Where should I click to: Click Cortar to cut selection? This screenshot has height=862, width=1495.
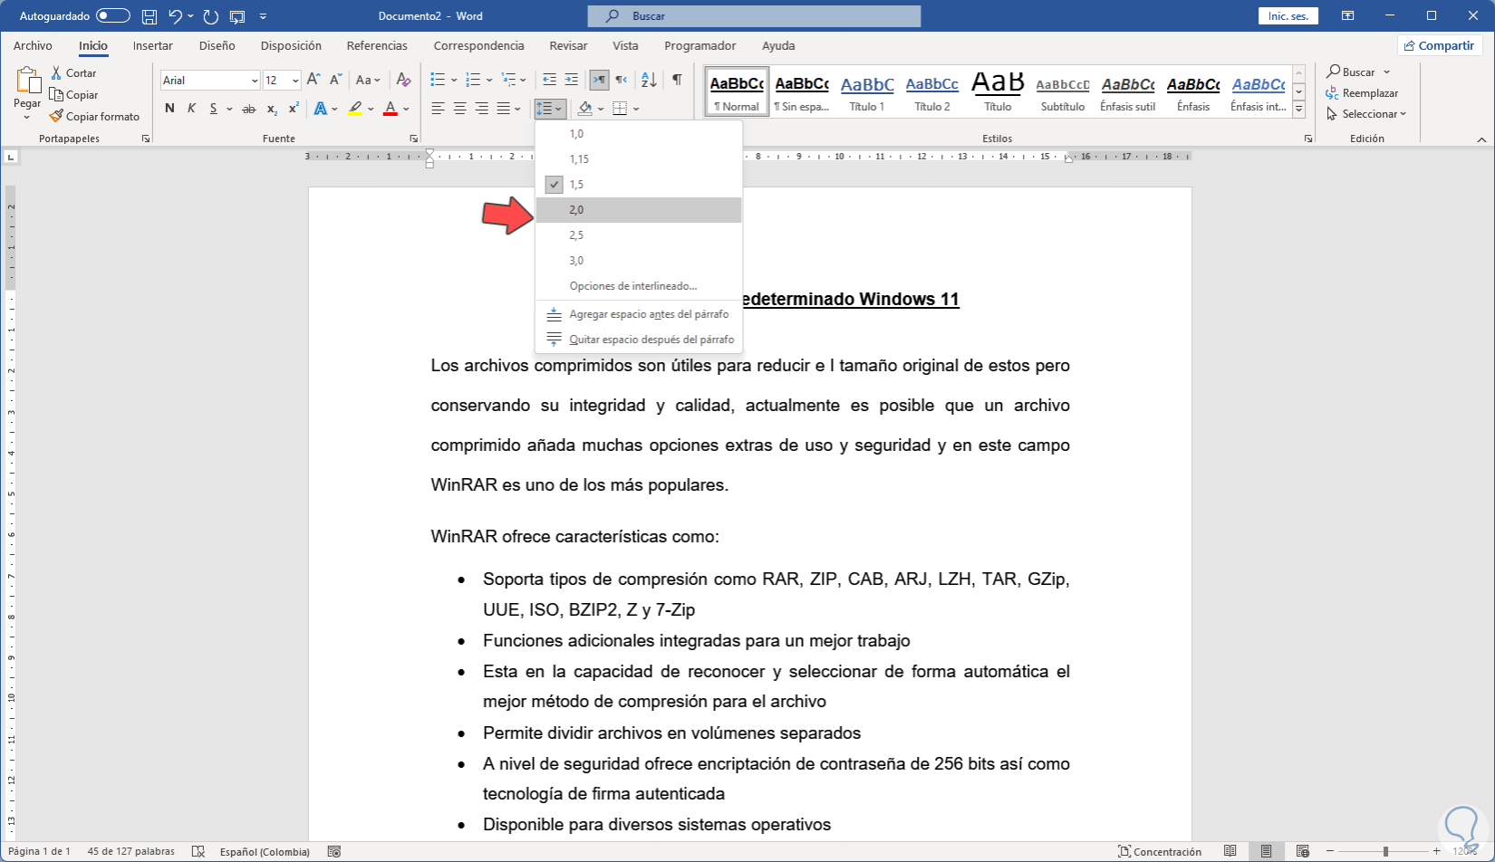click(73, 73)
